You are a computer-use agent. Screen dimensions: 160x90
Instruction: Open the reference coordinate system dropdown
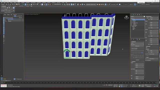pos(34,4)
